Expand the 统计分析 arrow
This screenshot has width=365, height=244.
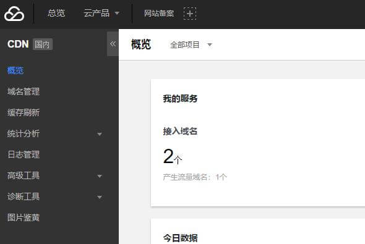pyautogui.click(x=100, y=134)
